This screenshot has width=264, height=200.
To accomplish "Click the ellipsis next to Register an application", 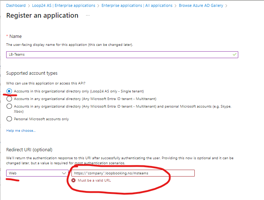I will click(x=87, y=15).
